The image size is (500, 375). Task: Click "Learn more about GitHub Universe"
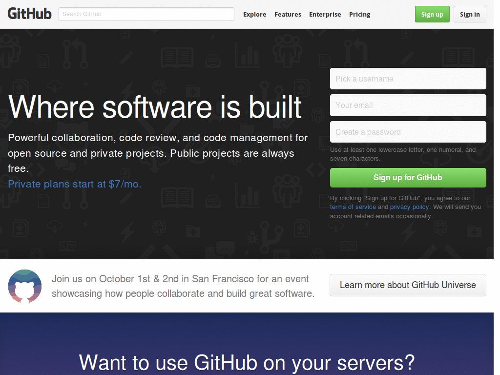pos(408,285)
